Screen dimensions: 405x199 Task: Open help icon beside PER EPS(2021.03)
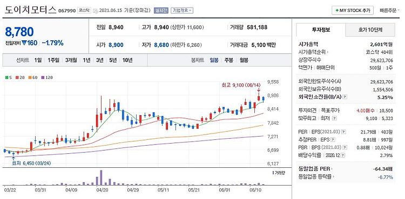tap(343, 132)
